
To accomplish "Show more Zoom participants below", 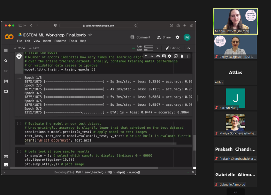I will click(x=235, y=192).
